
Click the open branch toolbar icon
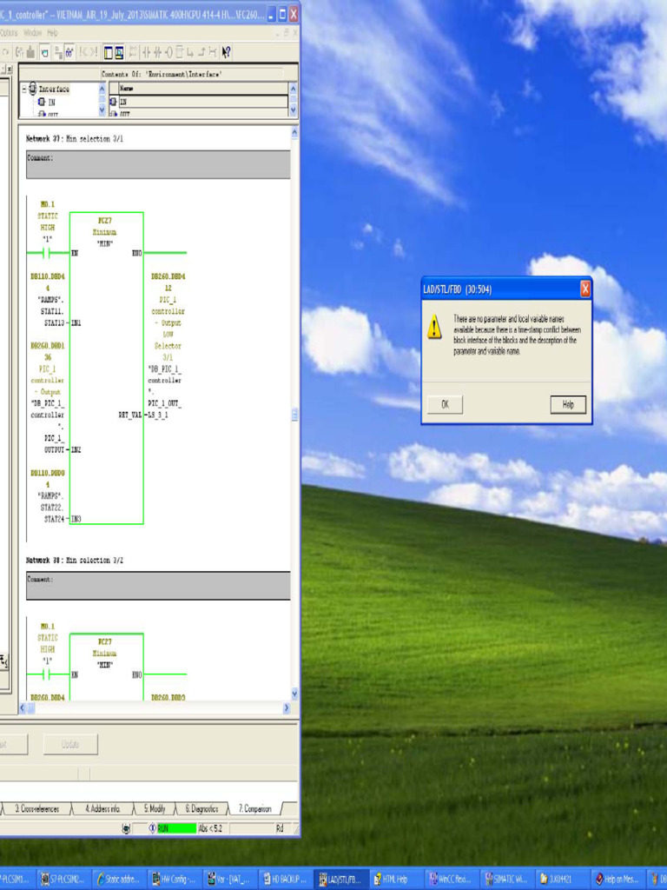[190, 52]
